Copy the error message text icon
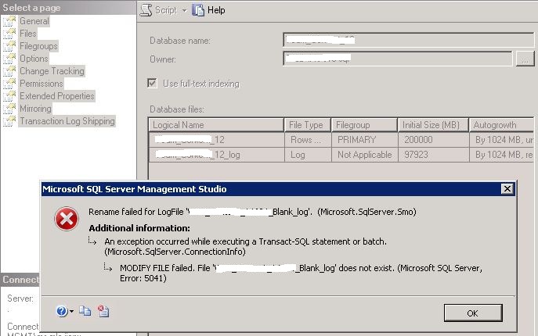Viewport: 538px width, 336px height. (x=85, y=311)
